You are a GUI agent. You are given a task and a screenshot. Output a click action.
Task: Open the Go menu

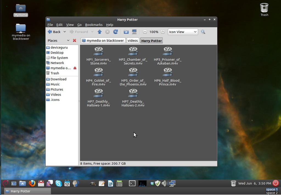coord(79,25)
